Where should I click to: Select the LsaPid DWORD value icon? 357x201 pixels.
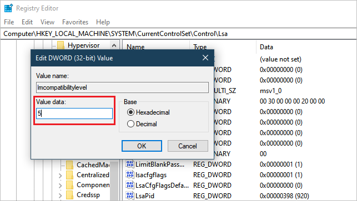point(130,195)
